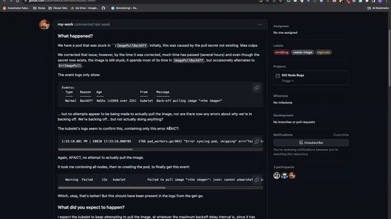
Task: Click the 'ErrImagePull' inline code
Action: pyautogui.click(x=70, y=66)
